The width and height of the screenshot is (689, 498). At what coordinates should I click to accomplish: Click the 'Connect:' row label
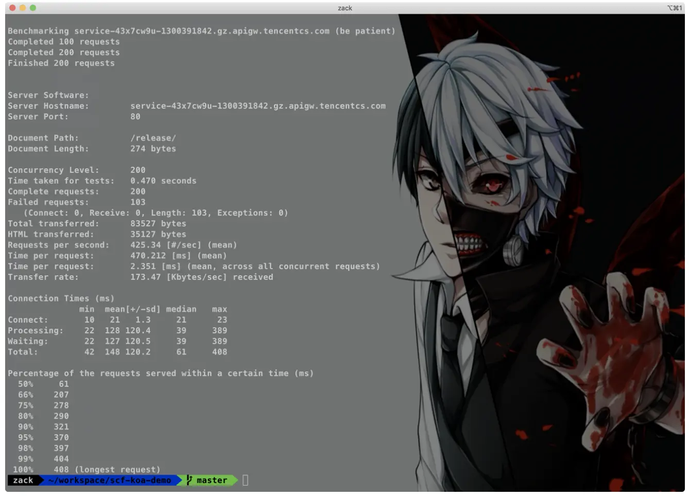click(28, 320)
